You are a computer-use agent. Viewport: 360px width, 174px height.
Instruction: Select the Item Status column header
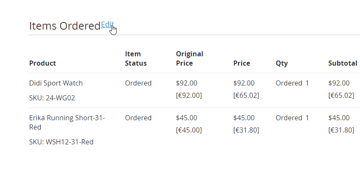coord(136,58)
